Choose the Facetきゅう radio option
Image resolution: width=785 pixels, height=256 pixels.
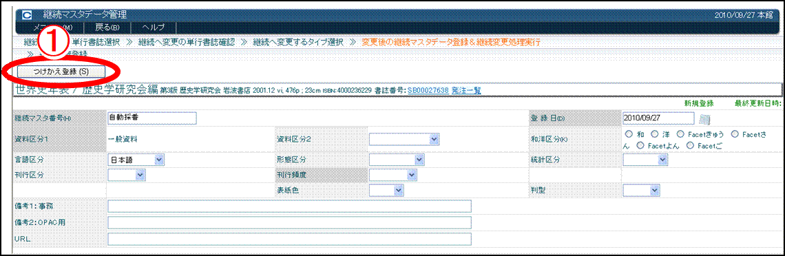(680, 134)
